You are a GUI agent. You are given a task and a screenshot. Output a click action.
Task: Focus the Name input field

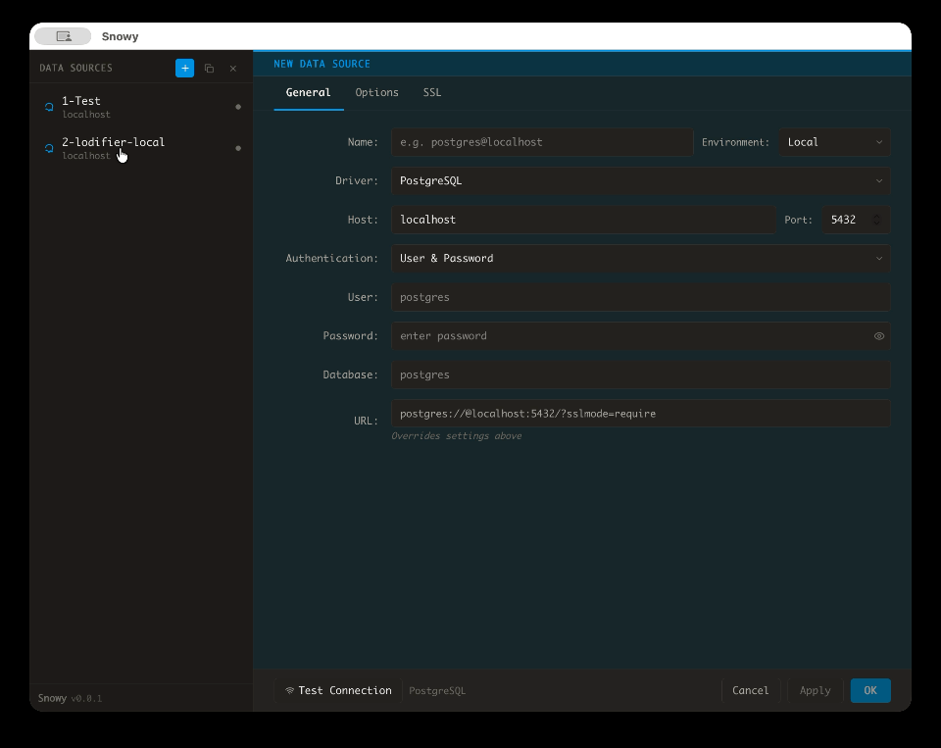click(x=542, y=142)
